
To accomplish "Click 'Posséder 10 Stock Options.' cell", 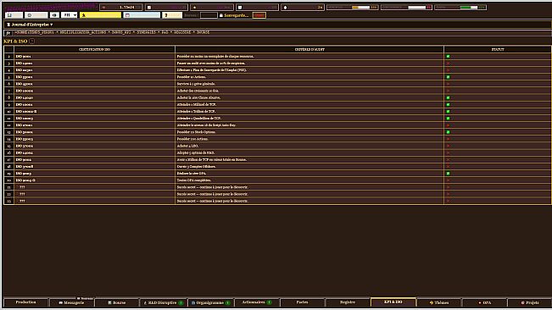I will pos(309,132).
